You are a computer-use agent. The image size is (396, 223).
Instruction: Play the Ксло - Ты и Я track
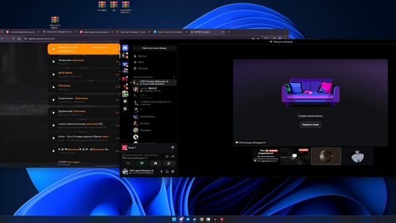[x=53, y=138]
